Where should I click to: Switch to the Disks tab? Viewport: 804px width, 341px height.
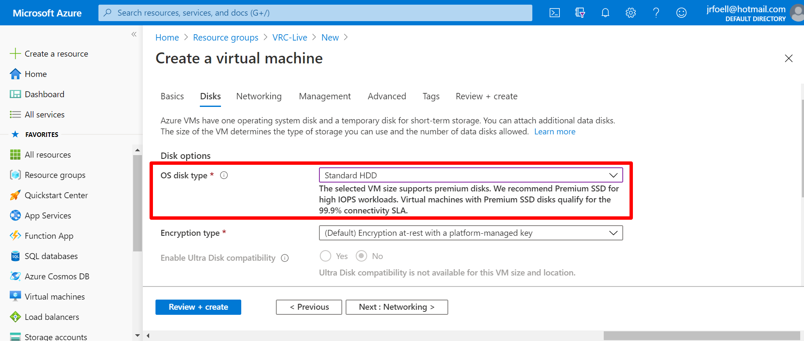(210, 96)
